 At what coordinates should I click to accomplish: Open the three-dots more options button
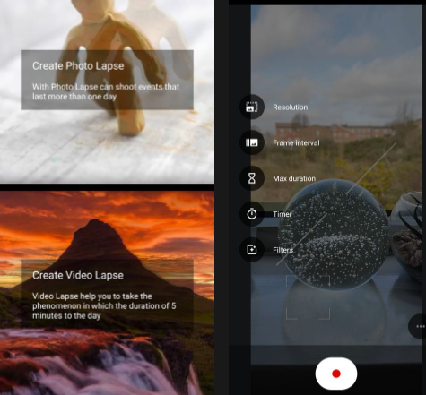tap(419, 326)
